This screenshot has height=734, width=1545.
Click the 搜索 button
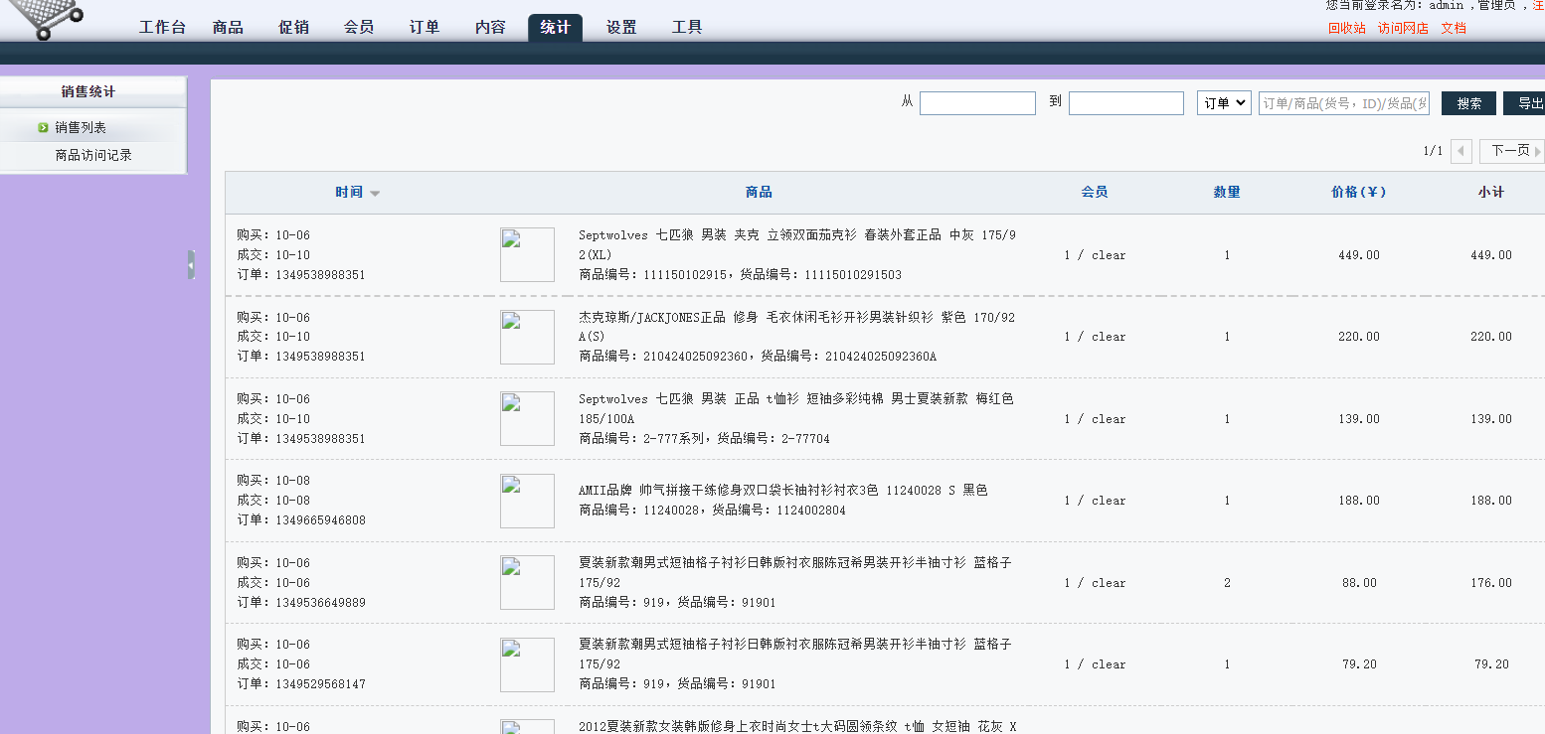[1468, 103]
